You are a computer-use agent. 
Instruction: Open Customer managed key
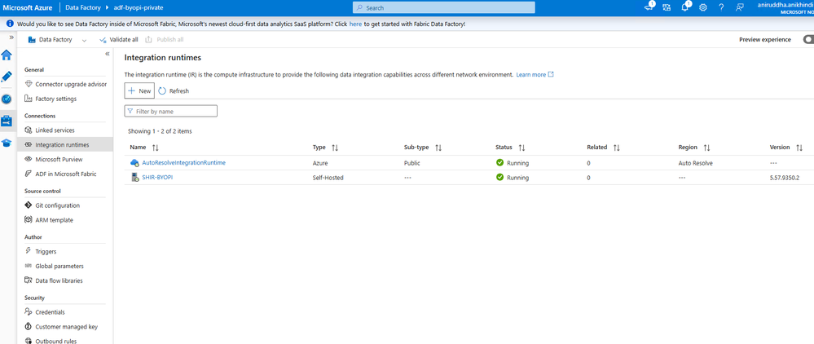(x=61, y=326)
